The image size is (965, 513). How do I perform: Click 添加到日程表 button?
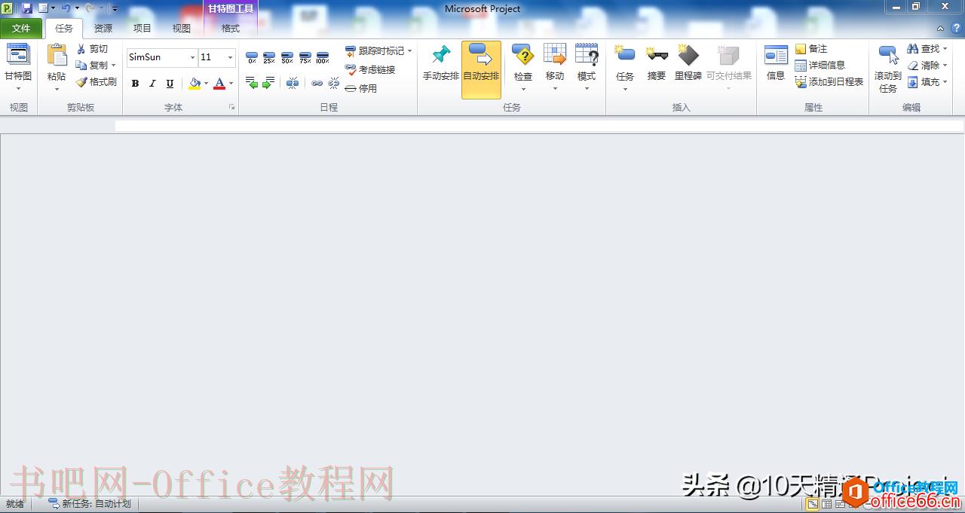tap(829, 82)
